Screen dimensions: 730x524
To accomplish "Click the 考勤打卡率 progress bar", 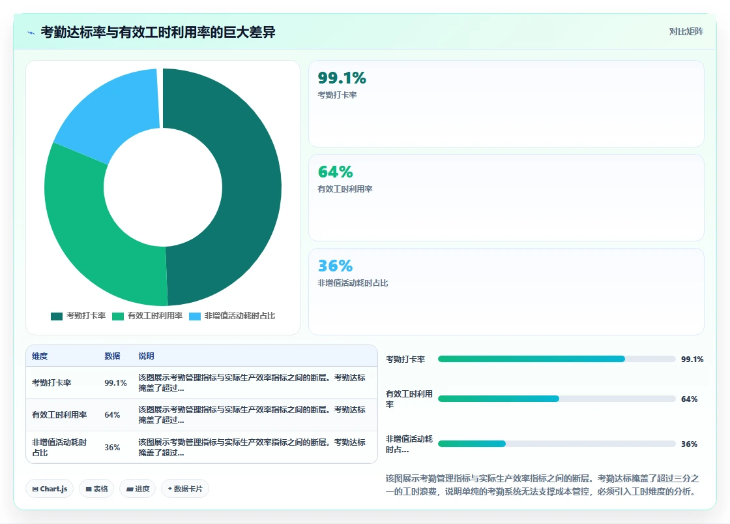I will [x=557, y=359].
